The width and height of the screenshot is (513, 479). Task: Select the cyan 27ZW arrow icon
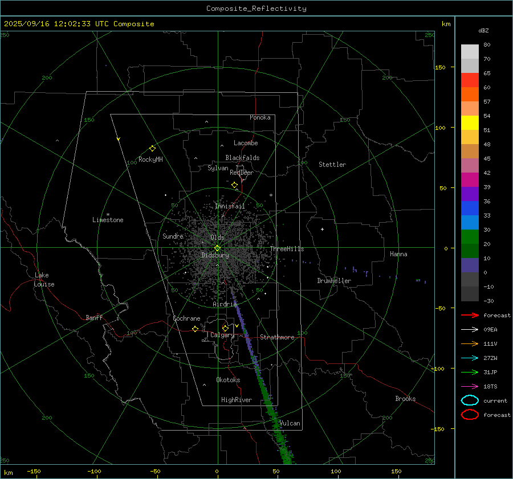470,358
